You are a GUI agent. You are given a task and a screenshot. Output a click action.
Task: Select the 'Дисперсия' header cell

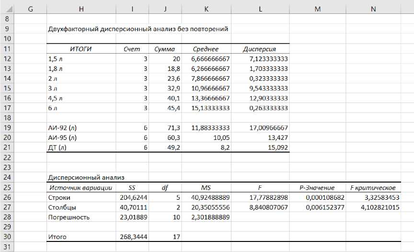pyautogui.click(x=259, y=49)
